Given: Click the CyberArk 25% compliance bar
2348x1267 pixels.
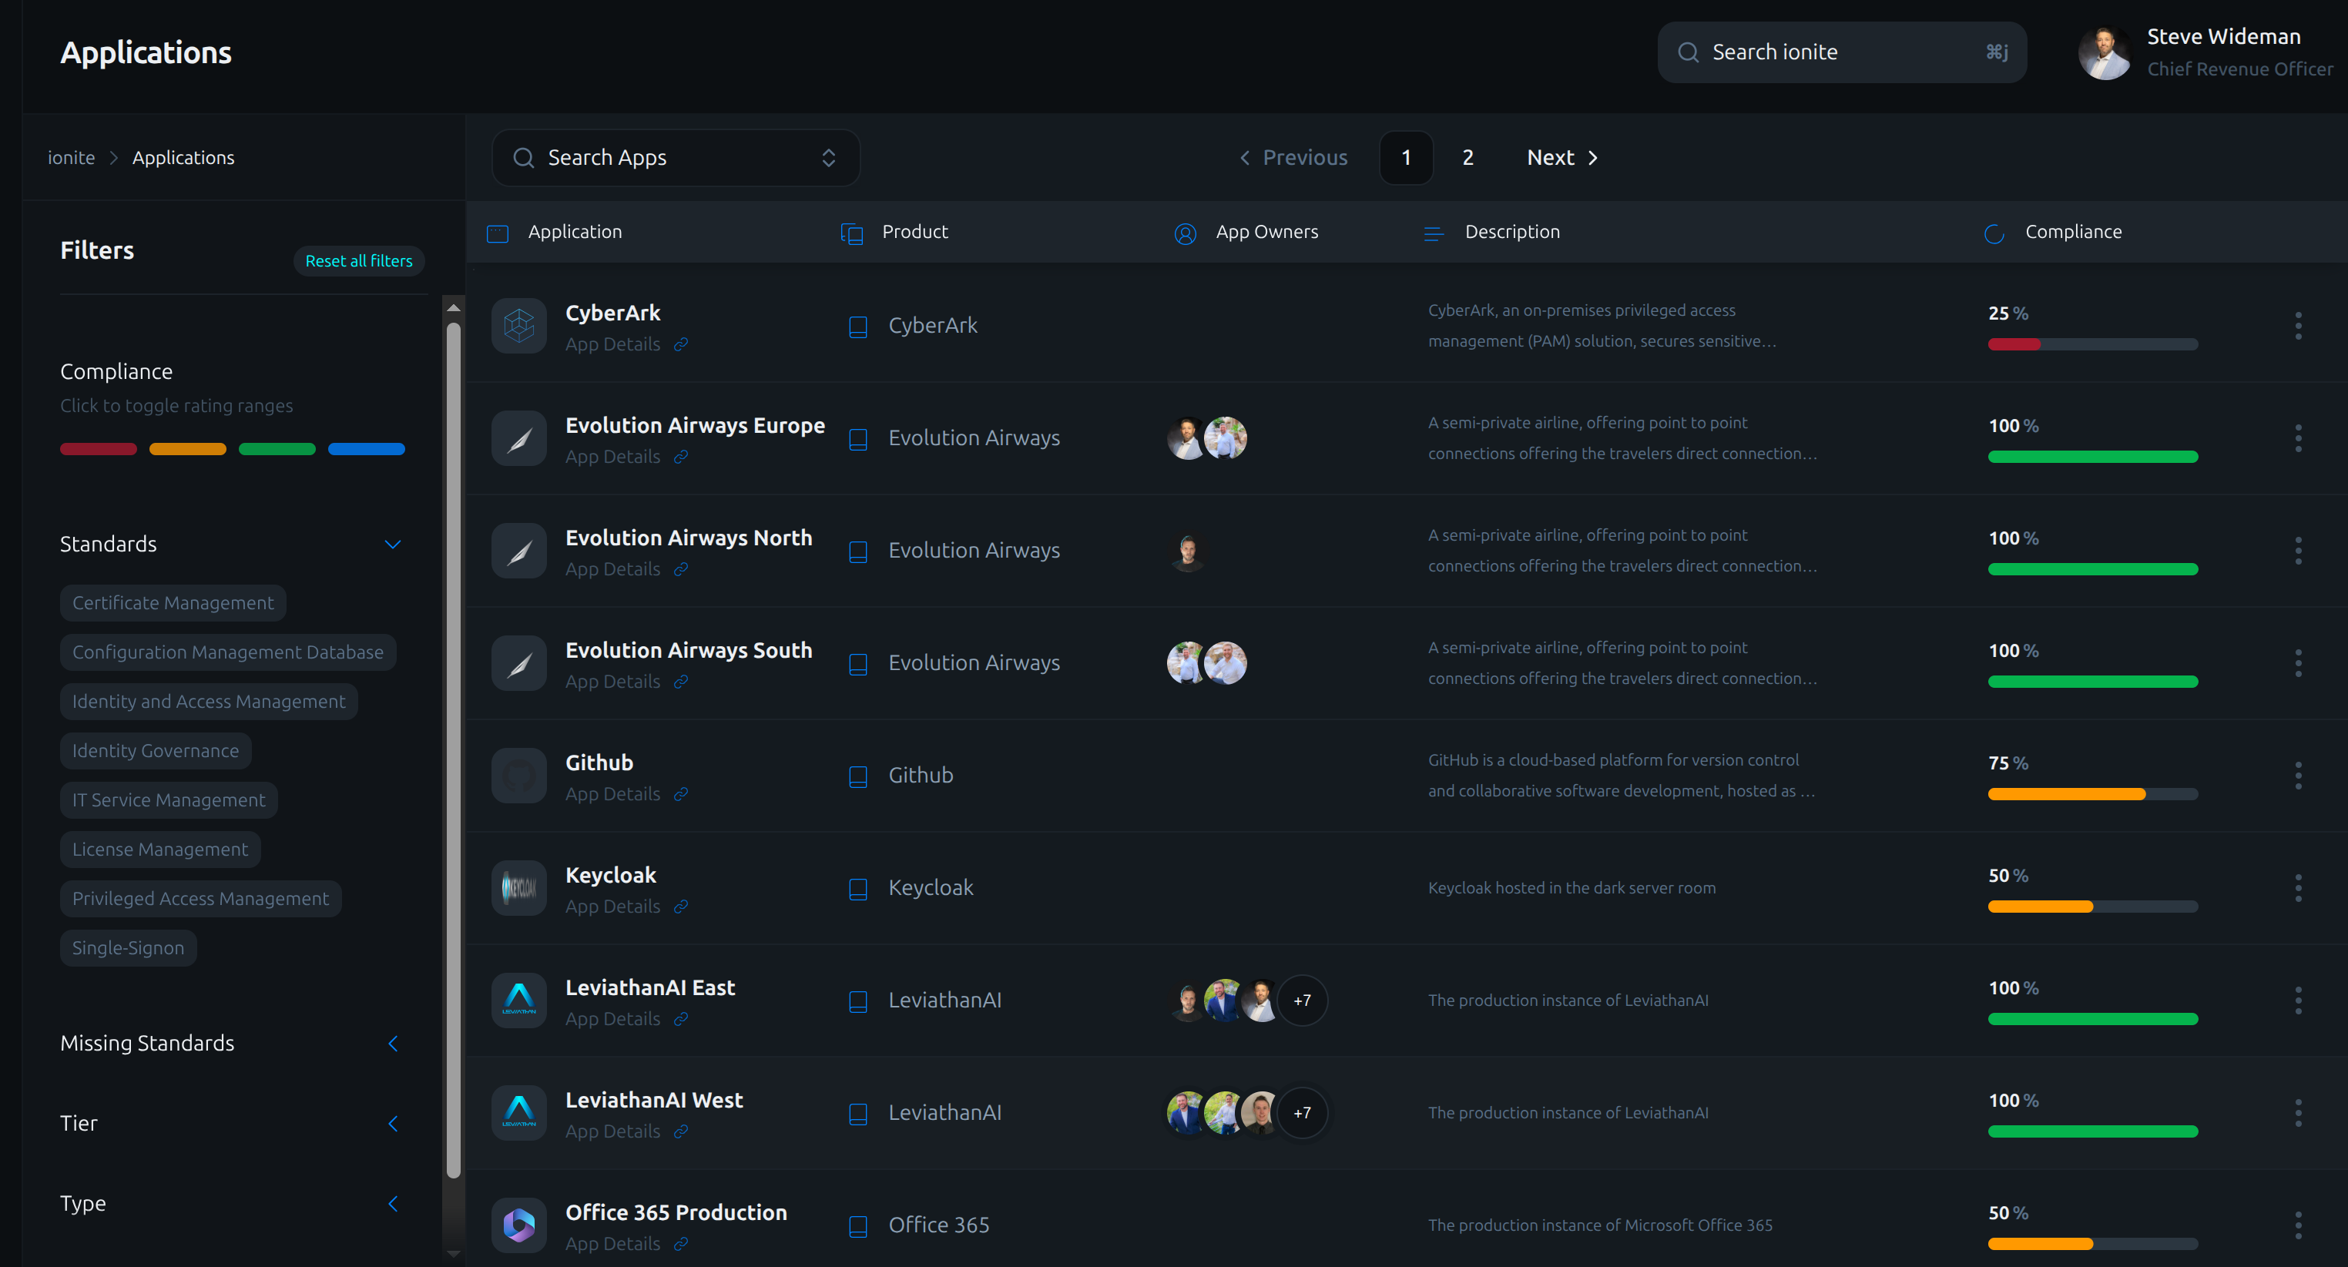Looking at the screenshot, I should point(2093,344).
